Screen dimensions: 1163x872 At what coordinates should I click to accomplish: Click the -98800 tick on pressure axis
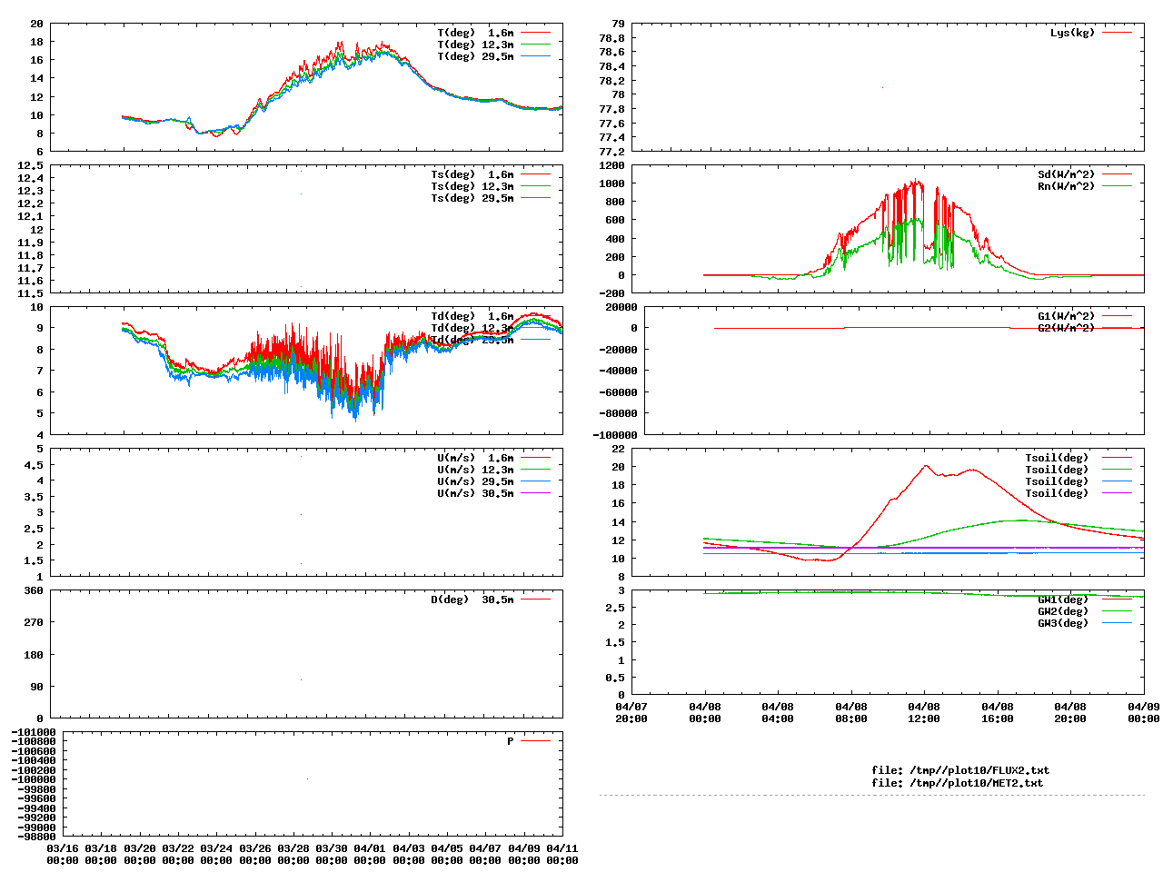click(x=36, y=837)
